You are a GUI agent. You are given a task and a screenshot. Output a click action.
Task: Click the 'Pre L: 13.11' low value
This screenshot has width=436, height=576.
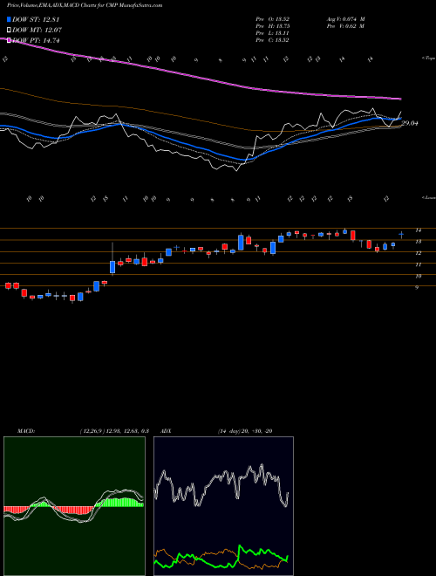tap(272, 33)
